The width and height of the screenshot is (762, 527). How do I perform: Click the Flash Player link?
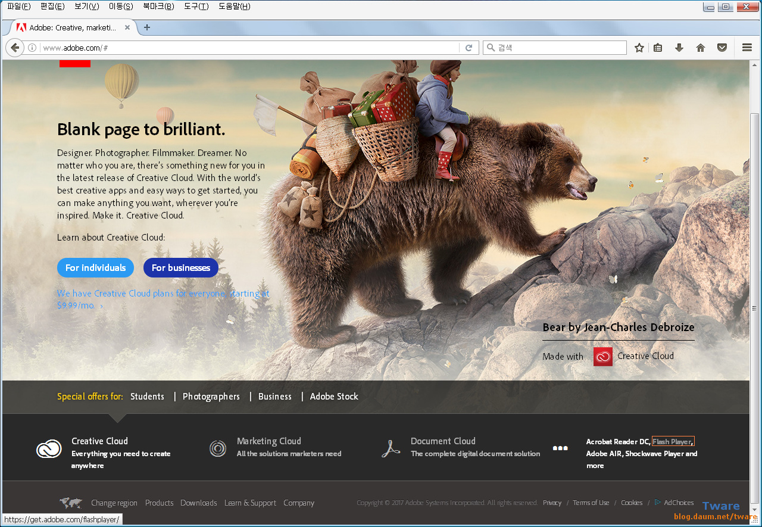click(673, 442)
